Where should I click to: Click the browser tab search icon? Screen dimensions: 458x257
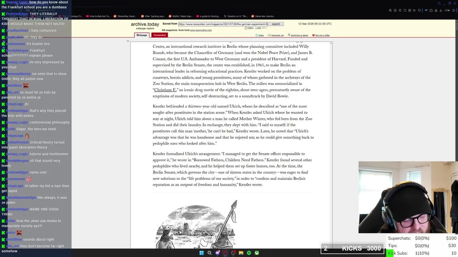439,4
